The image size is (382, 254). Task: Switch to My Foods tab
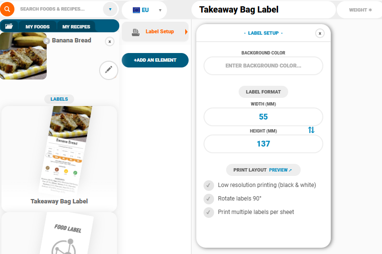pos(38,27)
